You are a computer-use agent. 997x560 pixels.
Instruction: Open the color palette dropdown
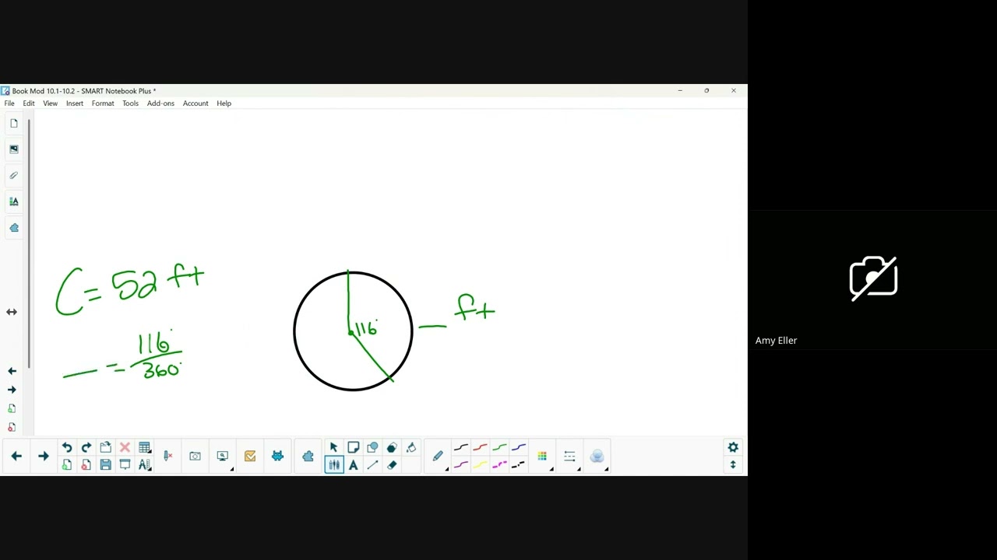pos(543,457)
